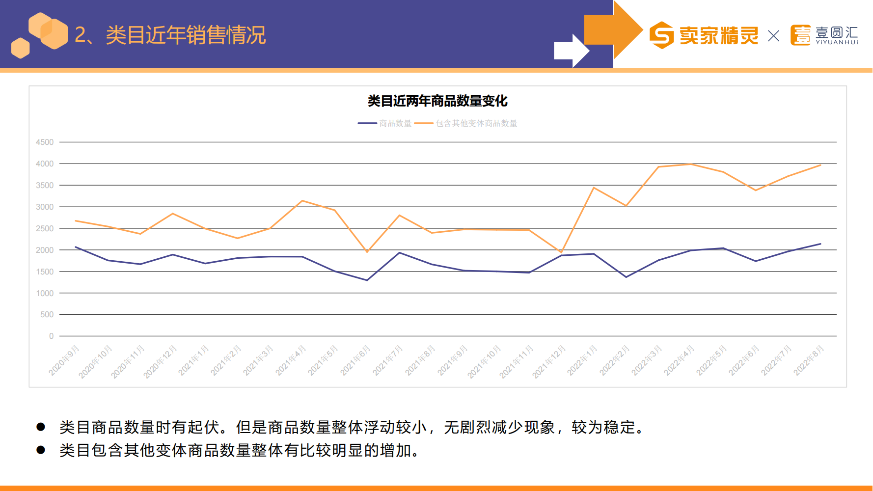Click the 2500 y-axis label
873x491 pixels.
(45, 228)
